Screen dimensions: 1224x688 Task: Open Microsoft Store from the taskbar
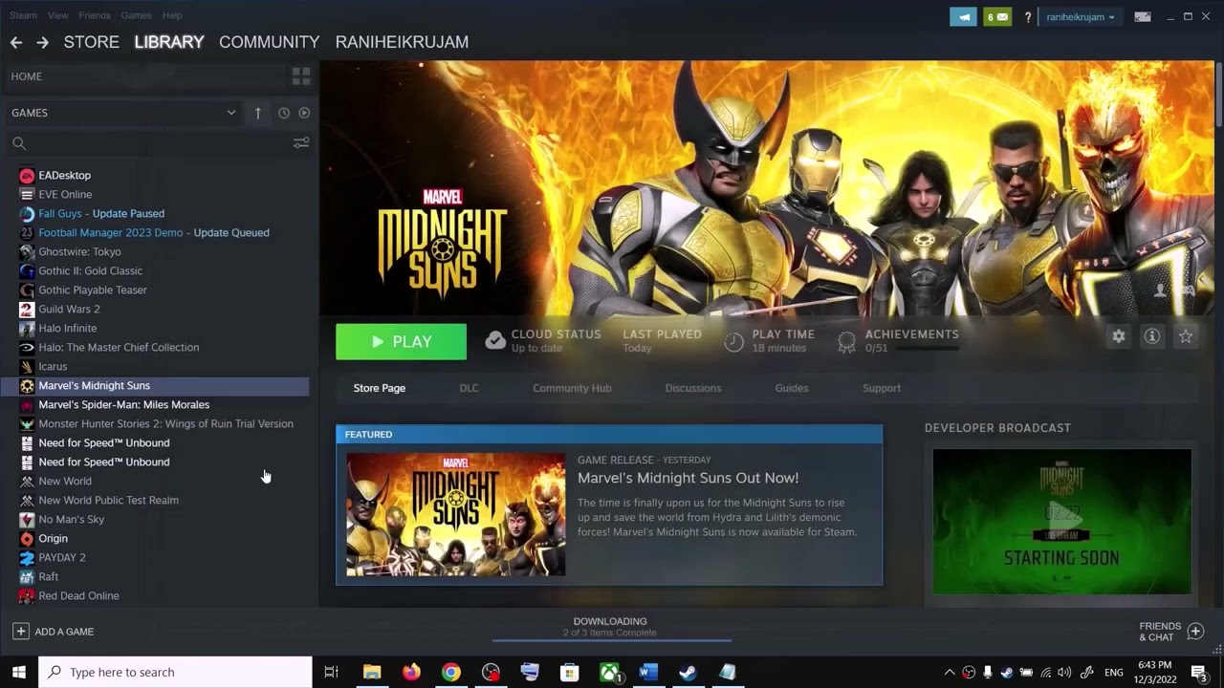coord(569,673)
